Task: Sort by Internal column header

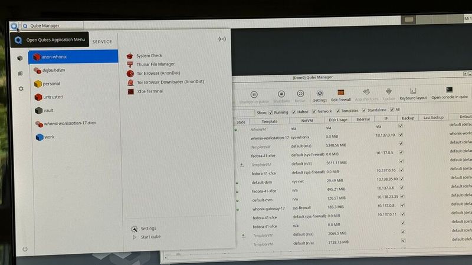Action: pos(363,120)
